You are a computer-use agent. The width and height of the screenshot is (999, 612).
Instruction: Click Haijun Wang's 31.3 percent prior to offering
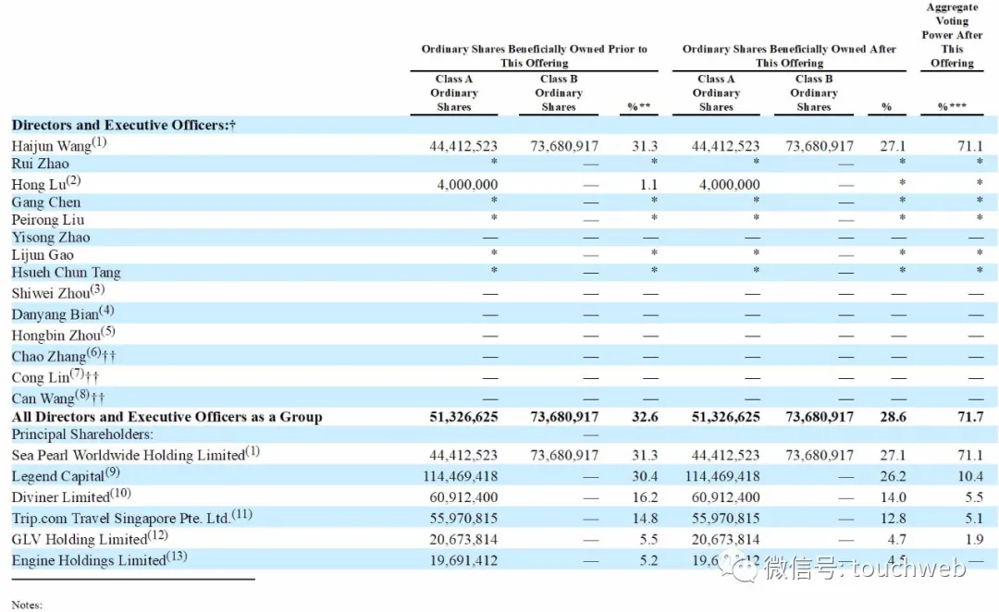tap(645, 146)
